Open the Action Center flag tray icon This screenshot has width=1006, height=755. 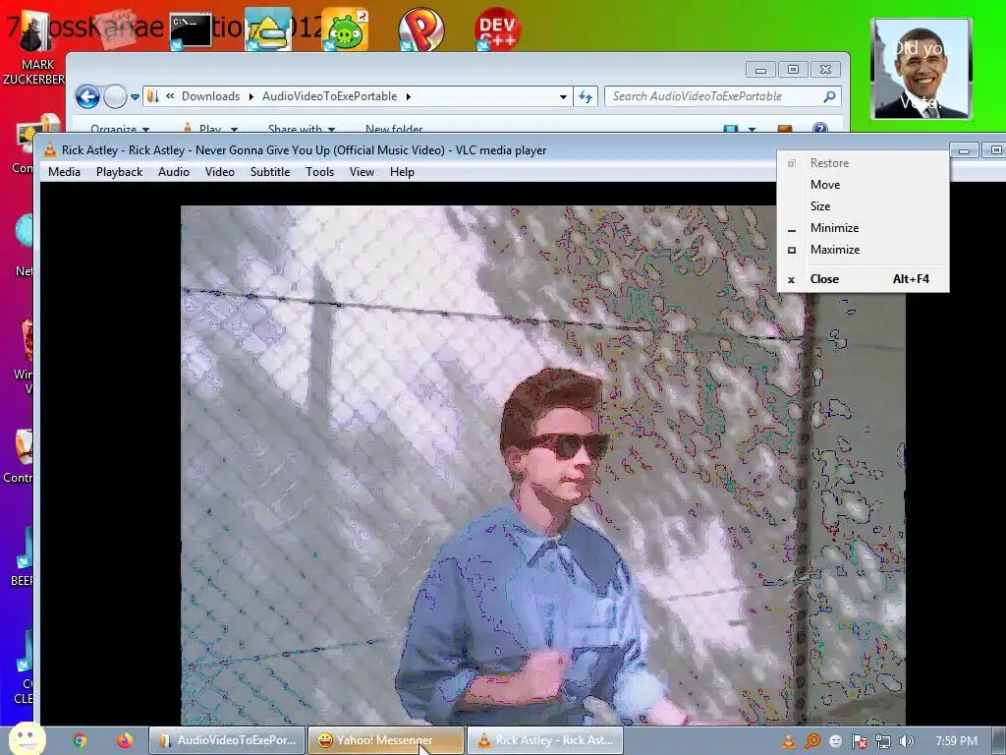(x=859, y=741)
